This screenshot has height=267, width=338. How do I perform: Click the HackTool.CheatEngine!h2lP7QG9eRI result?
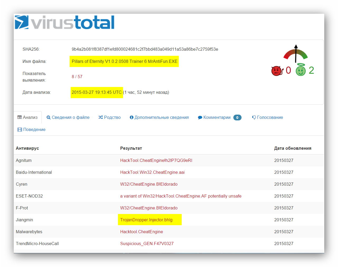156,160
